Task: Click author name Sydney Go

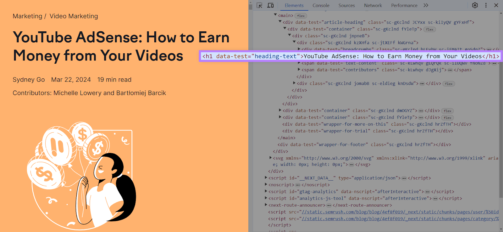Action: (x=29, y=80)
